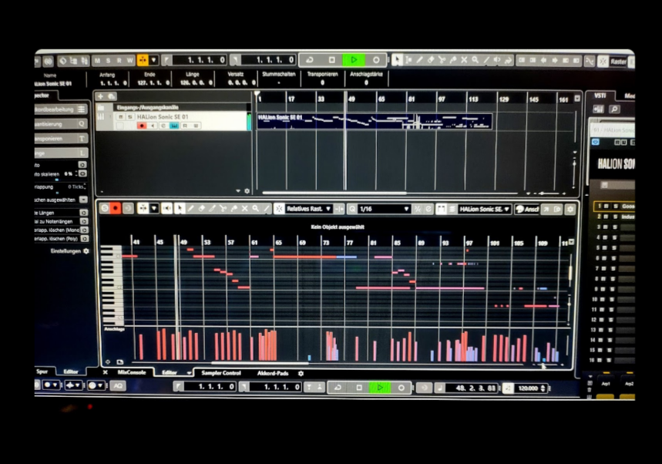Switch to the VSTi tab in right zone
662x464 pixels.
(600, 96)
